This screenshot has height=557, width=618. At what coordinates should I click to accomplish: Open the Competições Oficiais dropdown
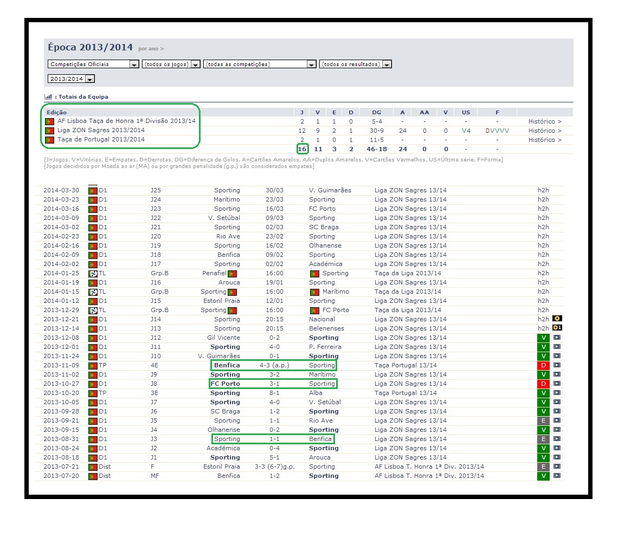tap(93, 64)
